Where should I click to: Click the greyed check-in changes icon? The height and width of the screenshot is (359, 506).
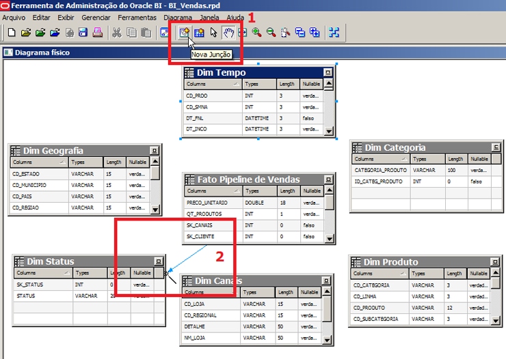(x=69, y=33)
